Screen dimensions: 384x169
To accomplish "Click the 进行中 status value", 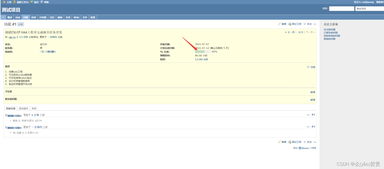I will 43,44.
